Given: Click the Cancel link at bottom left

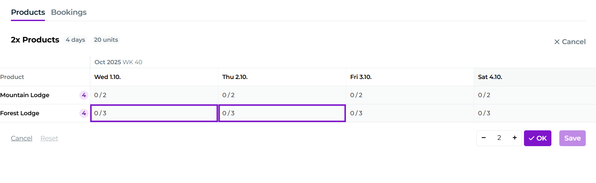Looking at the screenshot, I should click(21, 138).
